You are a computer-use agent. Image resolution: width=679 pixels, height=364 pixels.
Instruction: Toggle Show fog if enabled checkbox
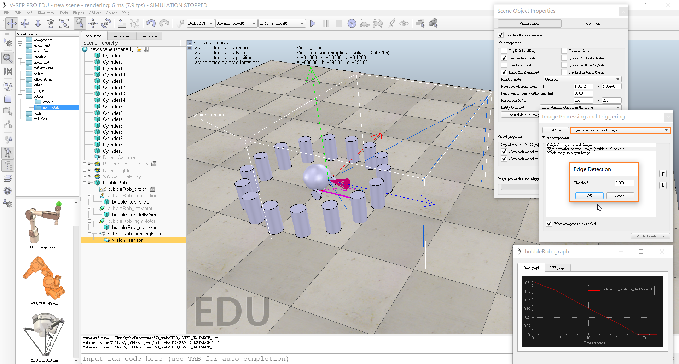504,72
